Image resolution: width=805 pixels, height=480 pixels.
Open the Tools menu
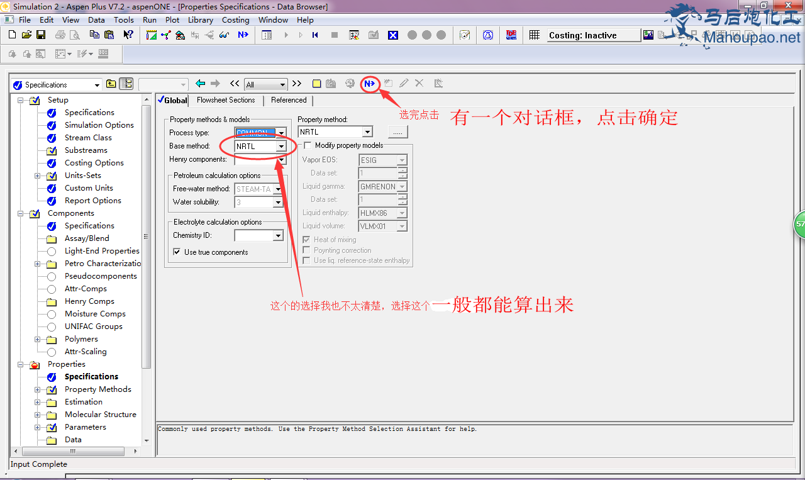pos(124,20)
